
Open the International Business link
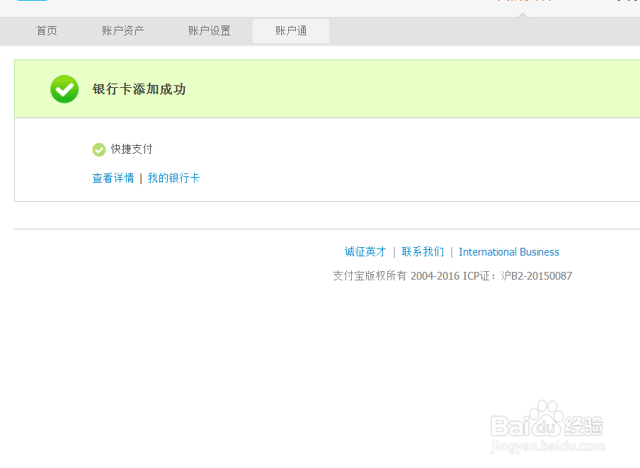click(509, 251)
